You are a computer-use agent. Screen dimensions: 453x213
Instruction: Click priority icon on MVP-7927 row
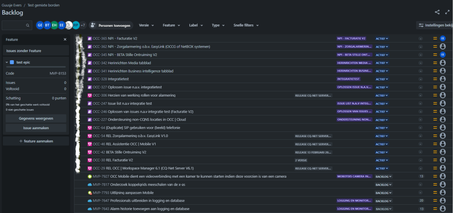coord(435,176)
